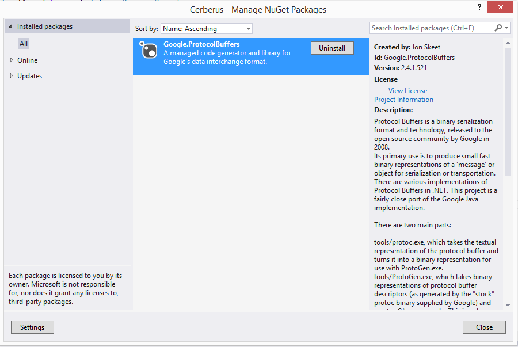Click the Google.ProtocolBuffers package icon
Viewport: 518px width, 347px height.
pyautogui.click(x=148, y=51)
